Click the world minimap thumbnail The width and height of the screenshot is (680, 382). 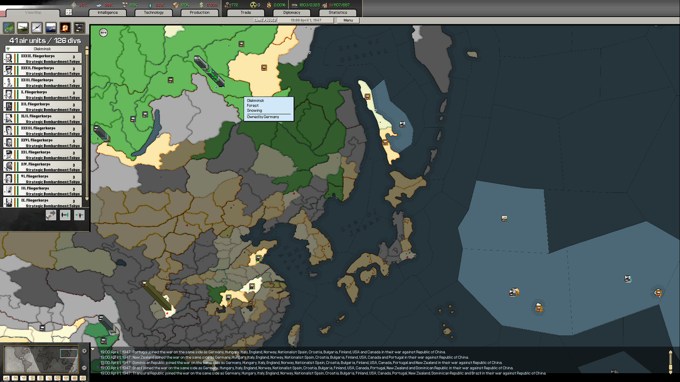click(x=41, y=359)
